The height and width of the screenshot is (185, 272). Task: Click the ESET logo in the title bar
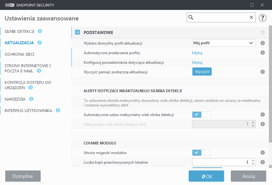point(10,5)
